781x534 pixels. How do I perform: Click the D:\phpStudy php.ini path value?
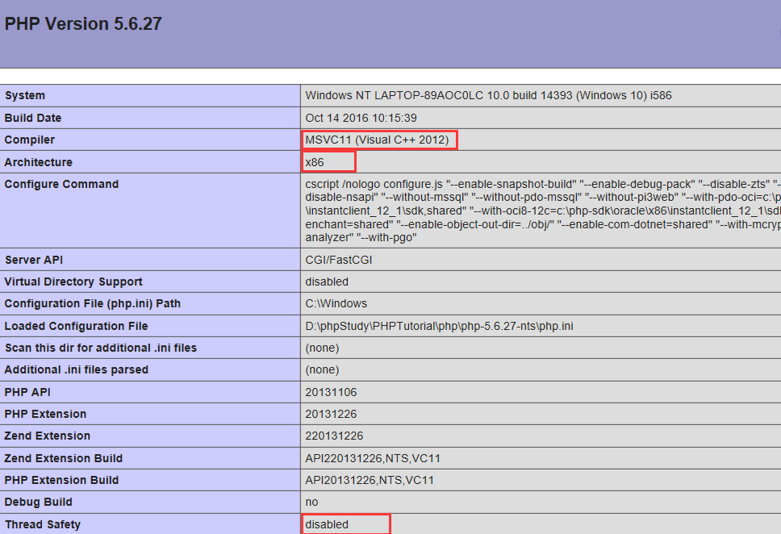(x=439, y=326)
